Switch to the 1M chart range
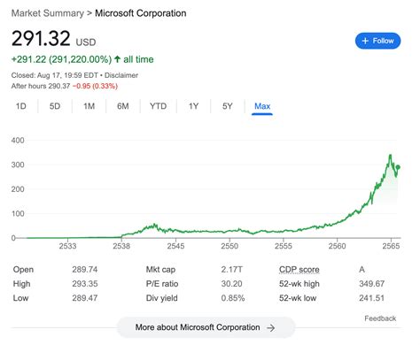The width and height of the screenshot is (420, 345). (89, 106)
